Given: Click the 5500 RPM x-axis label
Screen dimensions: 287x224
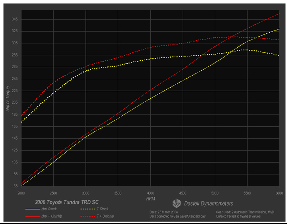Looking at the screenshot, I should point(247,193).
